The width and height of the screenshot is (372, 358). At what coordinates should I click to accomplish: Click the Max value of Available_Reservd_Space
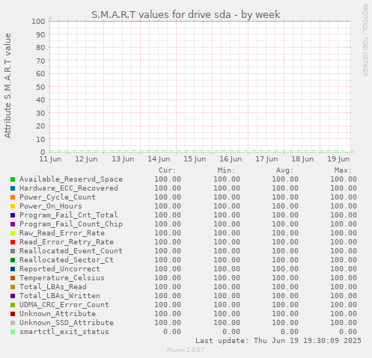click(344, 179)
